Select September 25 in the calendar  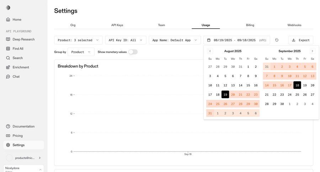(297, 95)
